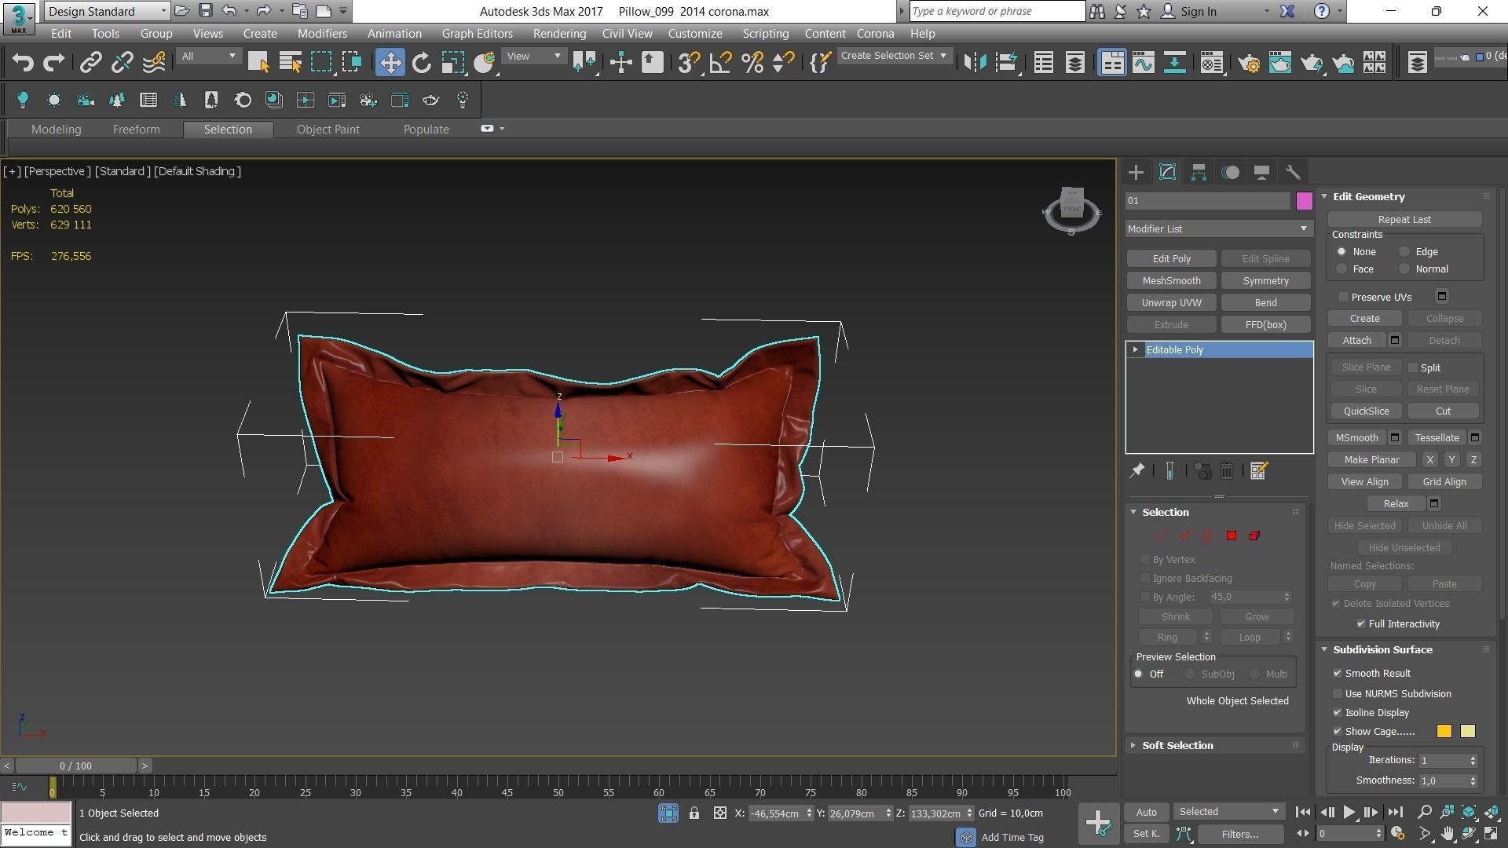Enable Use NURMS Subdivision
The image size is (1508, 848).
click(1338, 694)
